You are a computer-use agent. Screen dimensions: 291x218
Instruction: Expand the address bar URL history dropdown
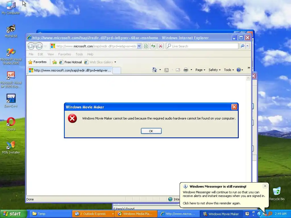(139, 46)
